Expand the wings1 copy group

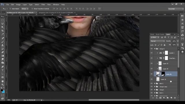tap(155, 87)
